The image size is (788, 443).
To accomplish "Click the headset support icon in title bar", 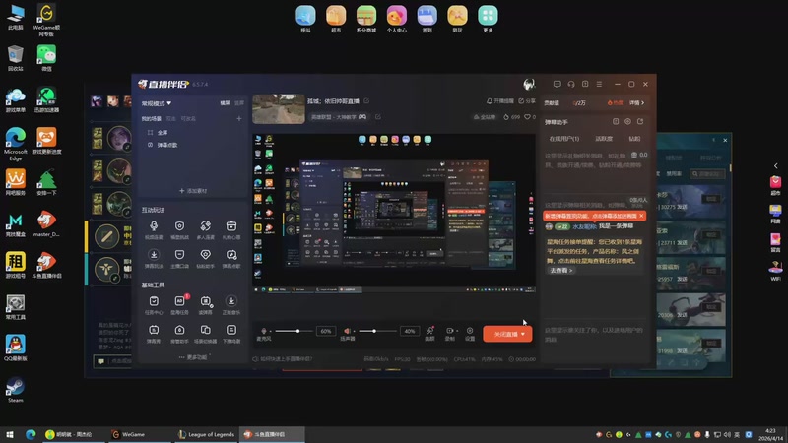I will tap(571, 84).
